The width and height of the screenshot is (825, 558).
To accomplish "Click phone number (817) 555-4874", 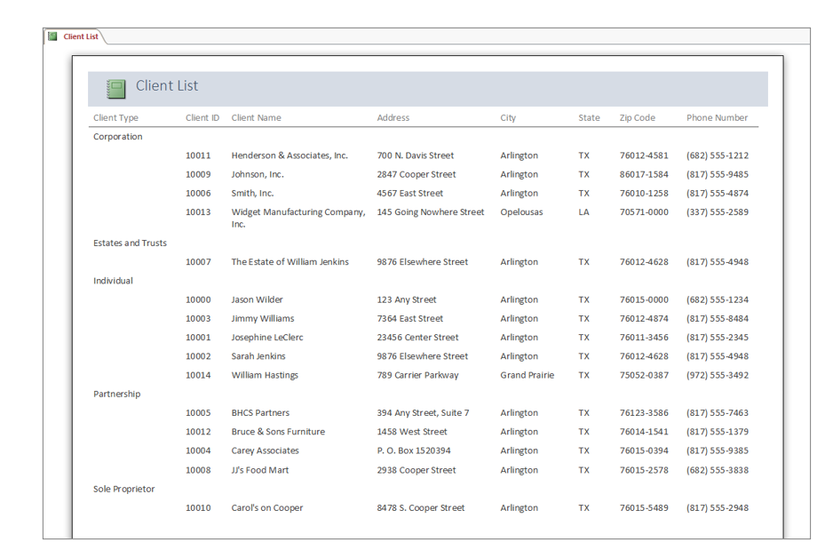I will coord(718,194).
